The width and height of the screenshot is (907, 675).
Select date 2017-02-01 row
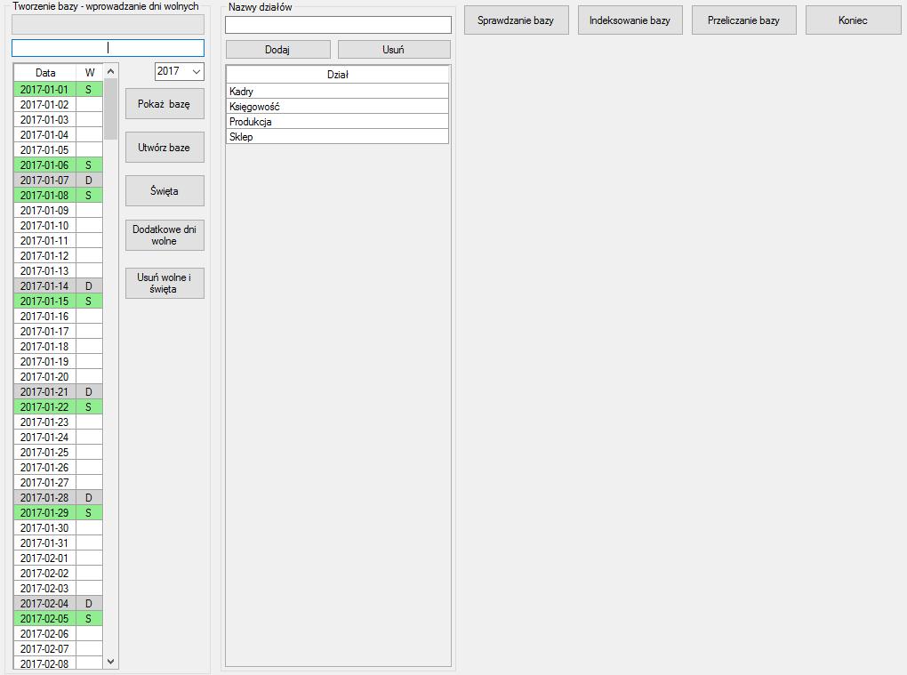pyautogui.click(x=59, y=558)
